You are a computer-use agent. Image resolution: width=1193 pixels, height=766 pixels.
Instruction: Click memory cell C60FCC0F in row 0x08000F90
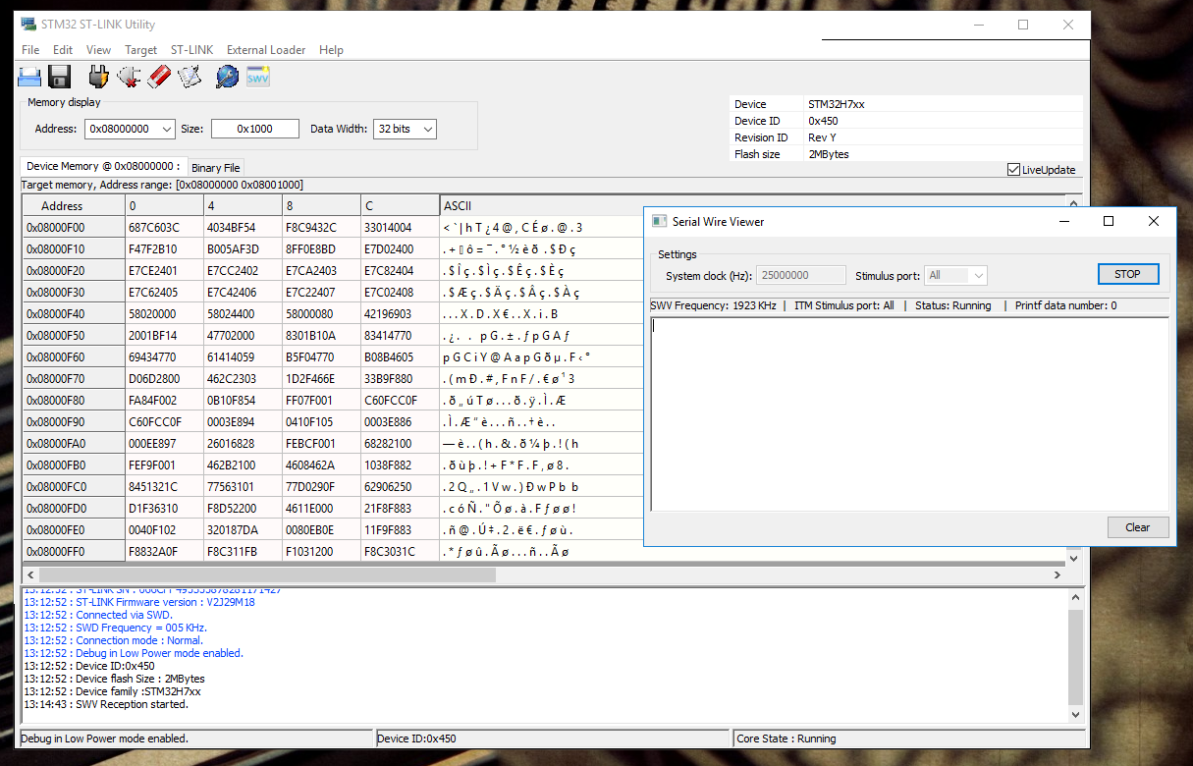(164, 422)
